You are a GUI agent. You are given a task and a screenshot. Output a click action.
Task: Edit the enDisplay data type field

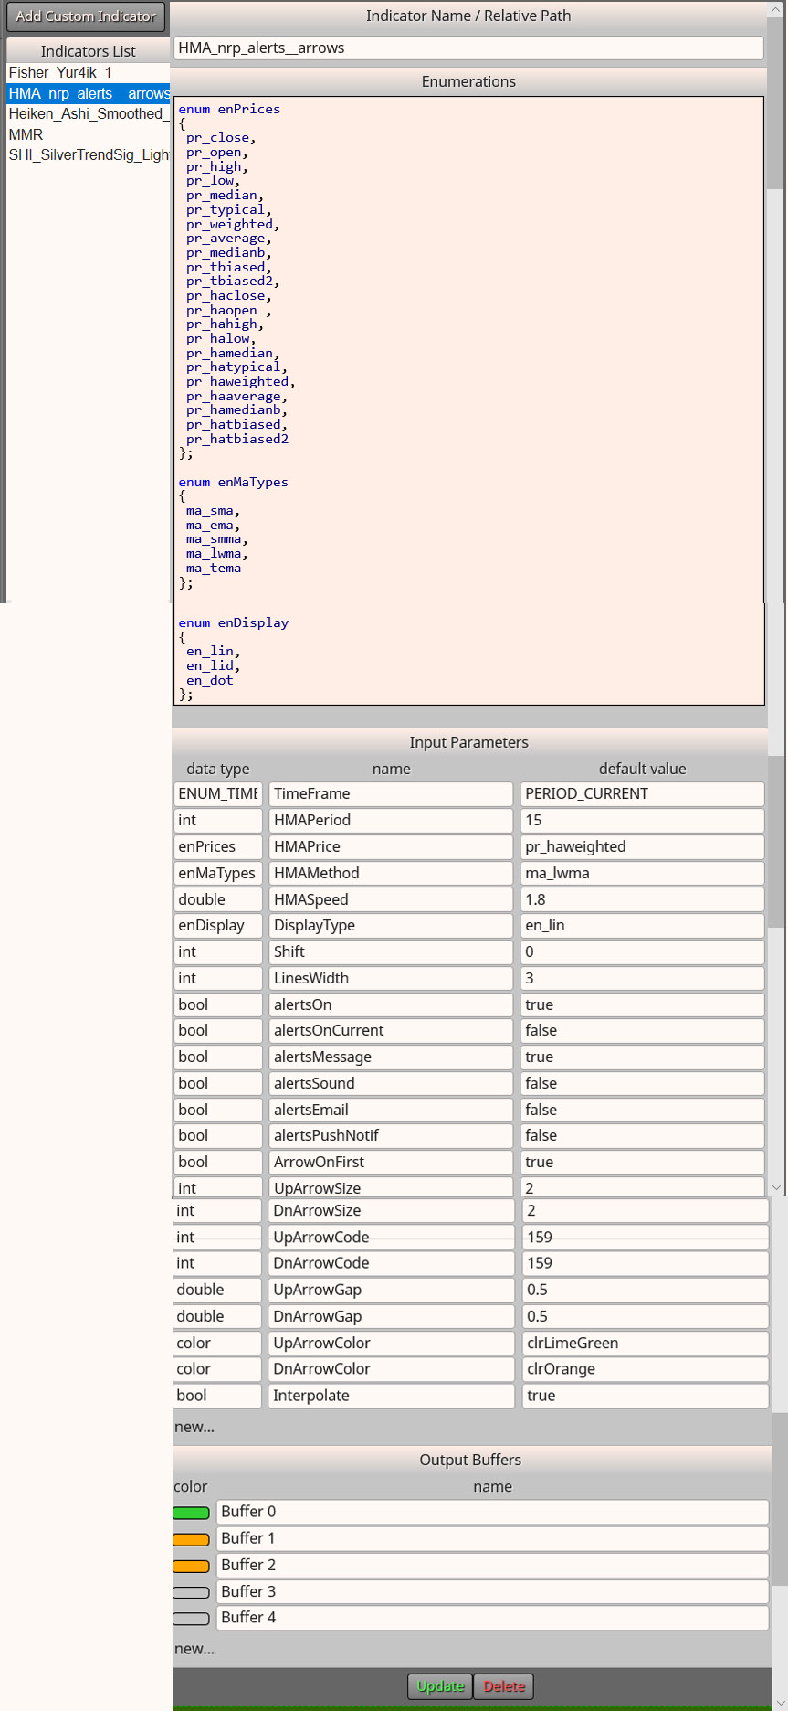[218, 925]
